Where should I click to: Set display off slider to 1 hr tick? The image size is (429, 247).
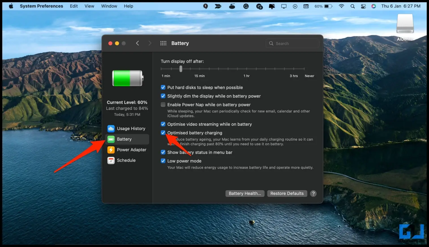[x=246, y=69]
